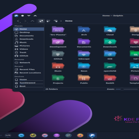Open Desktop in Places sidebar
This screenshot has width=139, height=139.
[28, 32]
